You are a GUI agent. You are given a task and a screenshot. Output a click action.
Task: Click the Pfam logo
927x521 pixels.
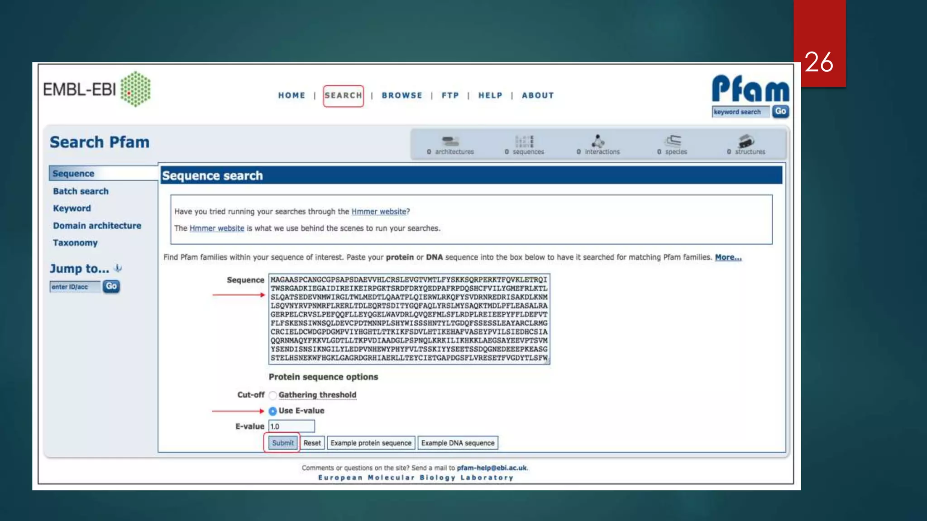pyautogui.click(x=750, y=89)
